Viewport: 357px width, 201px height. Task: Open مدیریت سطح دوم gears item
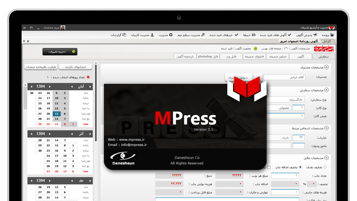pos(191,35)
